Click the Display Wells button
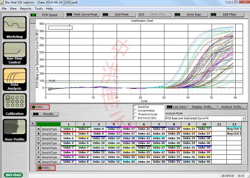The image size is (250, 178). coord(203,107)
